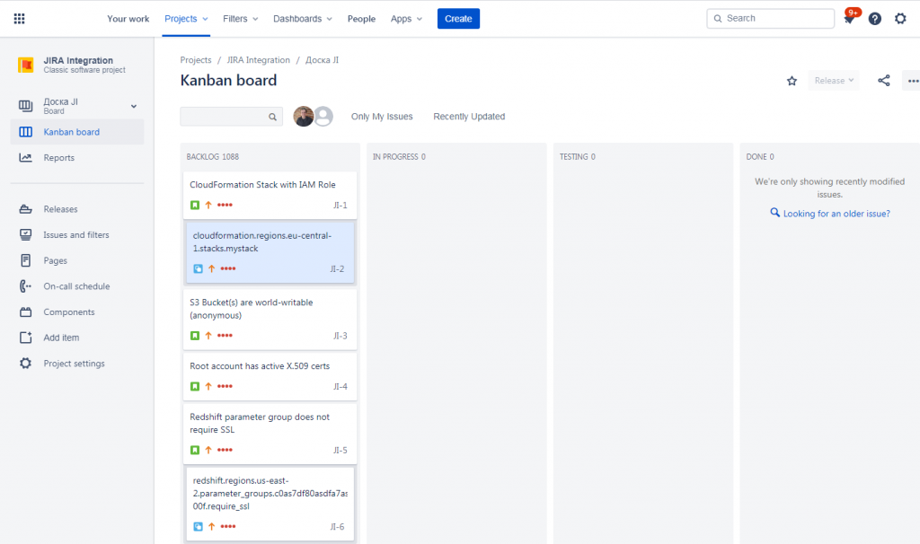Open the Root account has active X.509 certs card
Screen dimensions: 920x544
pos(270,377)
